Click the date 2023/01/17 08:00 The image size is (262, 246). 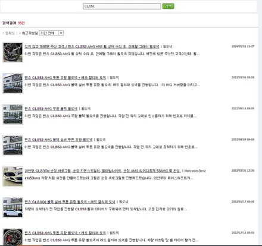tap(243, 201)
